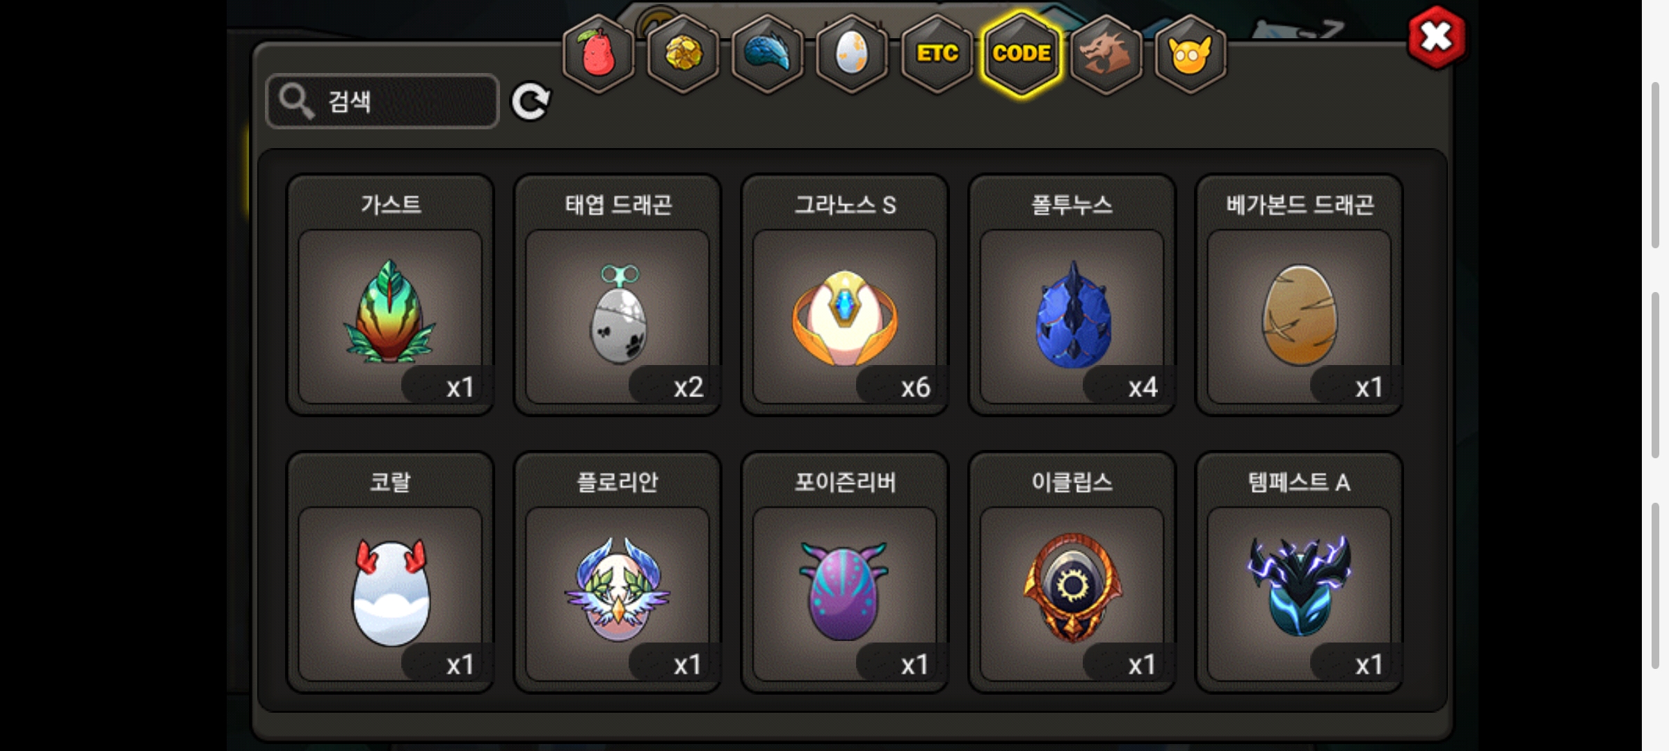Pick the 플로리안 winged egg
Screen dimensions: 1669x751
point(618,572)
